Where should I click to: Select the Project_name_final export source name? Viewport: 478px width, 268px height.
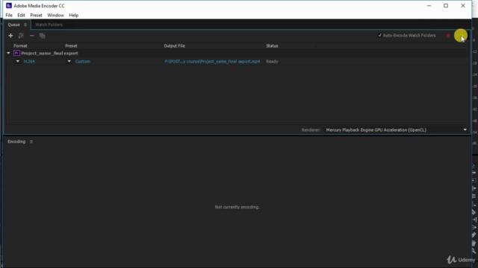49,53
